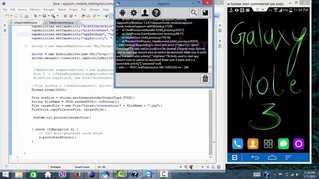Tap the purple circle app on the phone
The image size is (319, 179).
tap(299, 144)
